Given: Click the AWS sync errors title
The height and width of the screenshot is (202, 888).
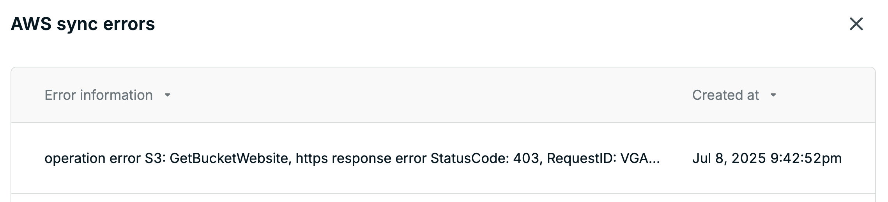Looking at the screenshot, I should click(x=83, y=24).
